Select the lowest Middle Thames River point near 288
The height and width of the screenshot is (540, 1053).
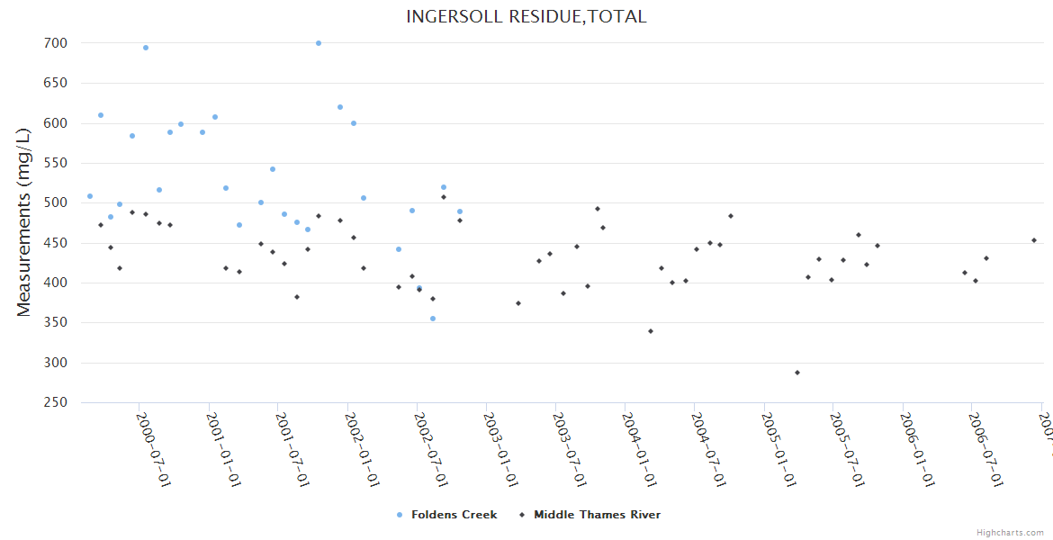pos(797,373)
